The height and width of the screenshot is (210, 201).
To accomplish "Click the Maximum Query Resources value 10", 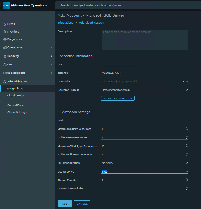I will click(x=103, y=129).
